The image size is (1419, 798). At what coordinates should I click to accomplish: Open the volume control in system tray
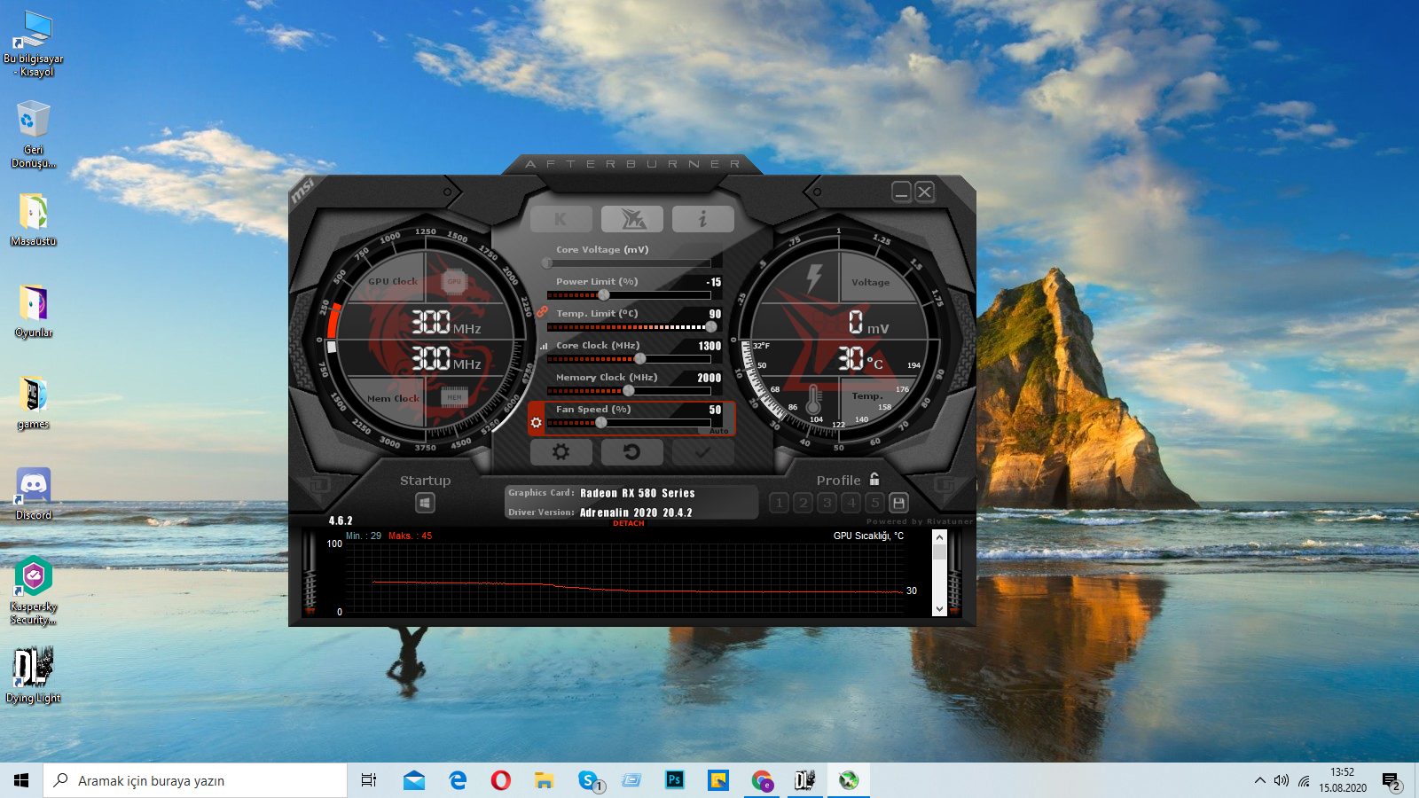click(x=1282, y=780)
